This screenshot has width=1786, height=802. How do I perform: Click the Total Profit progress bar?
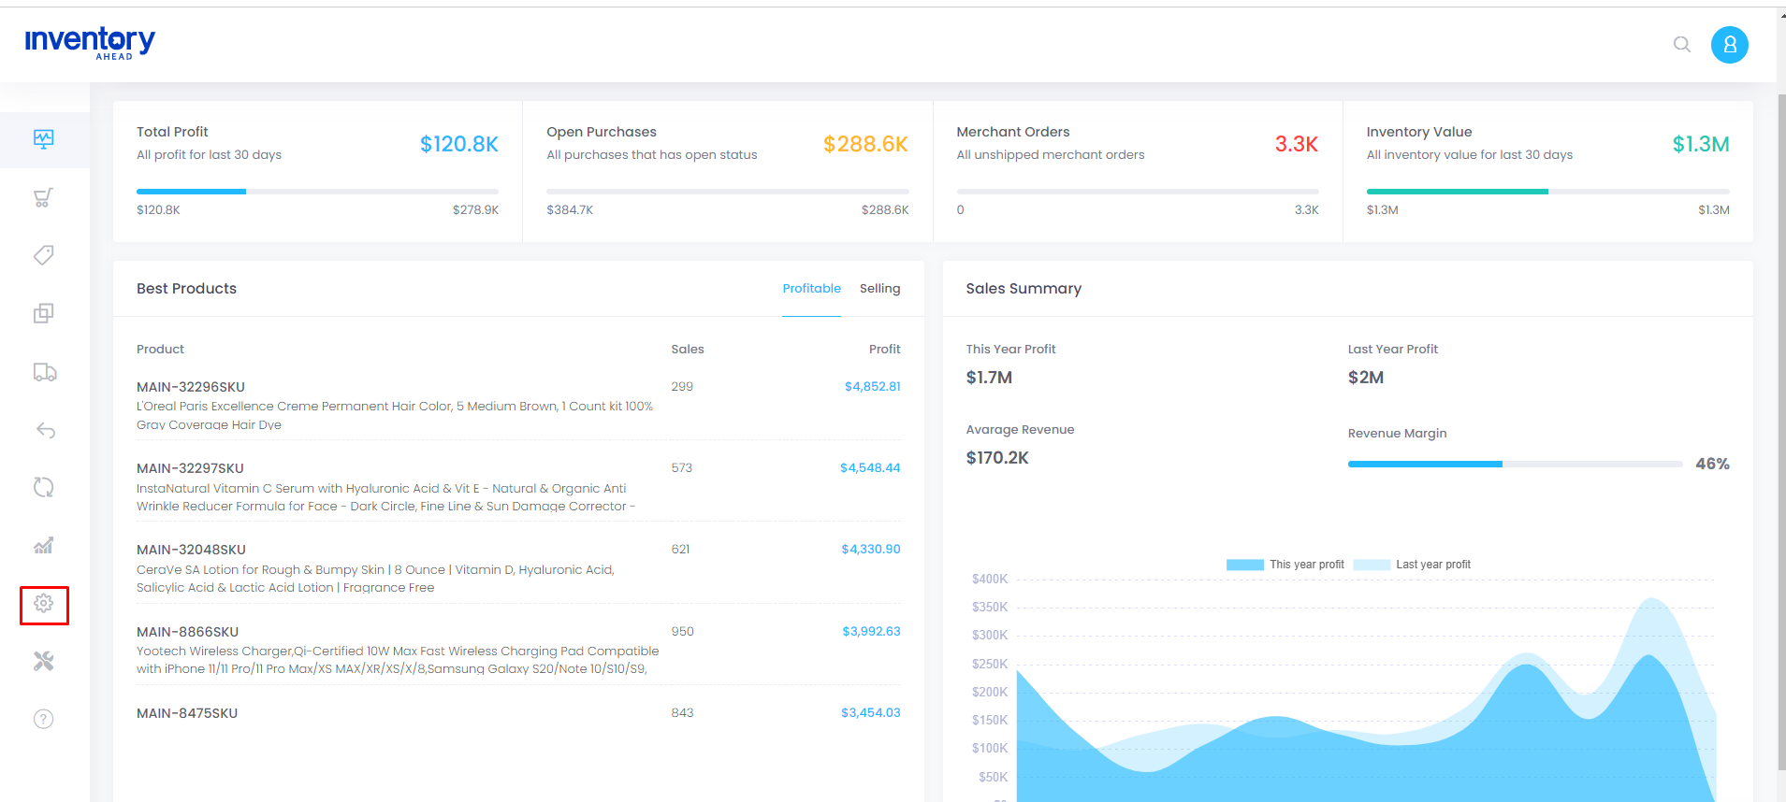point(317,192)
